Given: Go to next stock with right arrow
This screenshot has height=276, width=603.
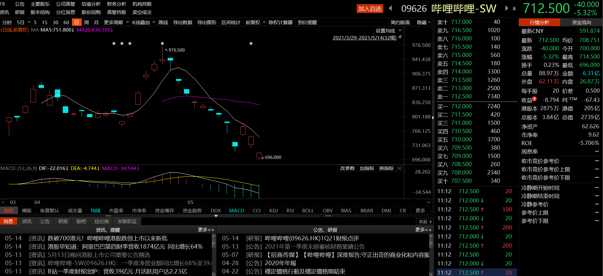Looking at the screenshot, I should click(506, 8).
